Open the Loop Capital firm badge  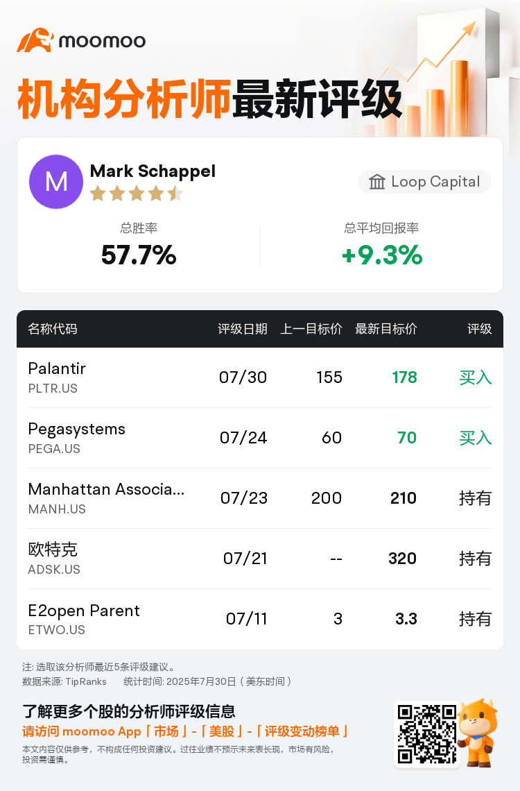tap(424, 182)
